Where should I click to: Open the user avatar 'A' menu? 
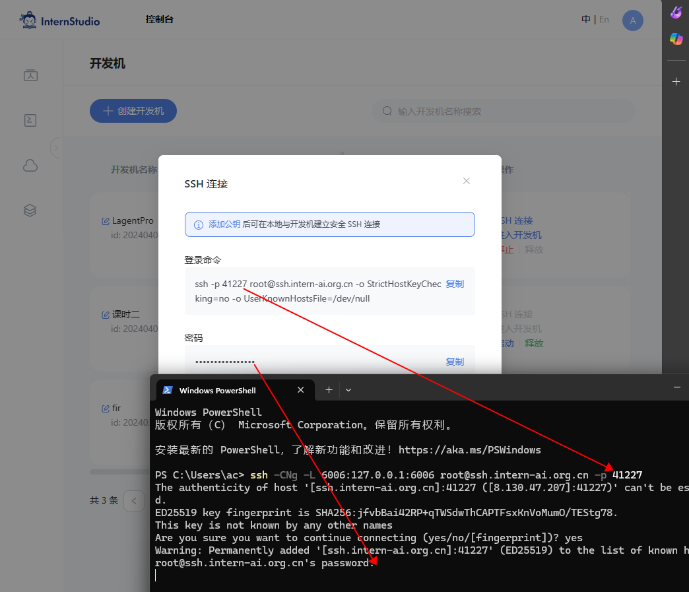click(633, 20)
